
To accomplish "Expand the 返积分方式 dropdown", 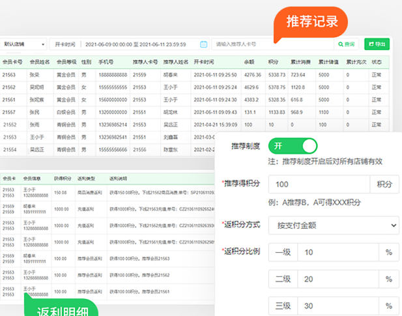I will pos(334,225).
